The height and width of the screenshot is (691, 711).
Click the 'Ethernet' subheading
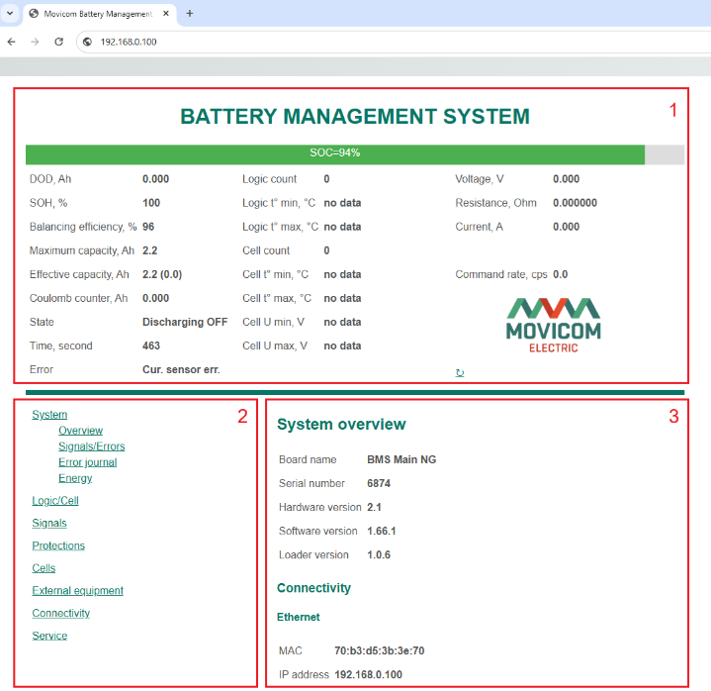[299, 617]
